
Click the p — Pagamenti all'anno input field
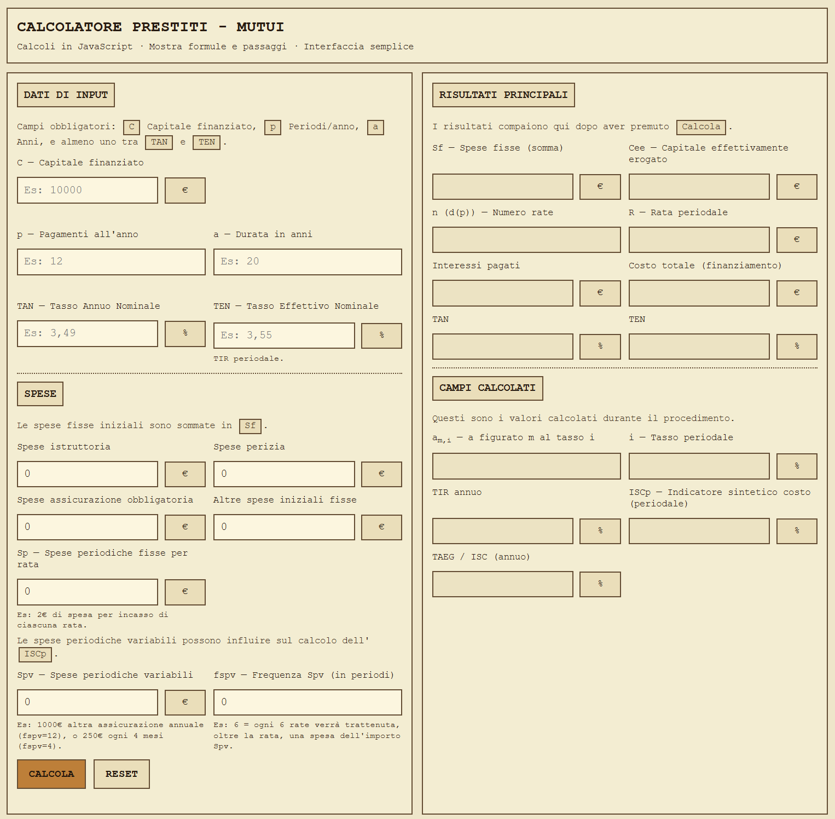pyautogui.click(x=111, y=262)
